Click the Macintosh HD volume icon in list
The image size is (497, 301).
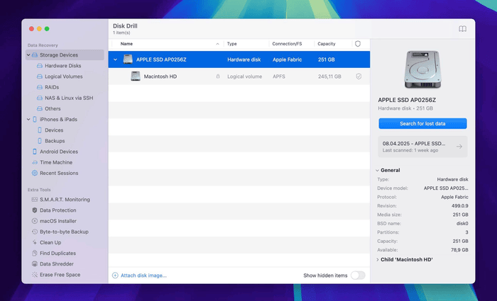click(x=136, y=76)
